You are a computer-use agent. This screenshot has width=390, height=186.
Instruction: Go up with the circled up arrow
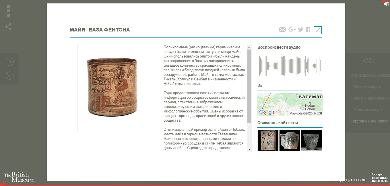pos(10,62)
